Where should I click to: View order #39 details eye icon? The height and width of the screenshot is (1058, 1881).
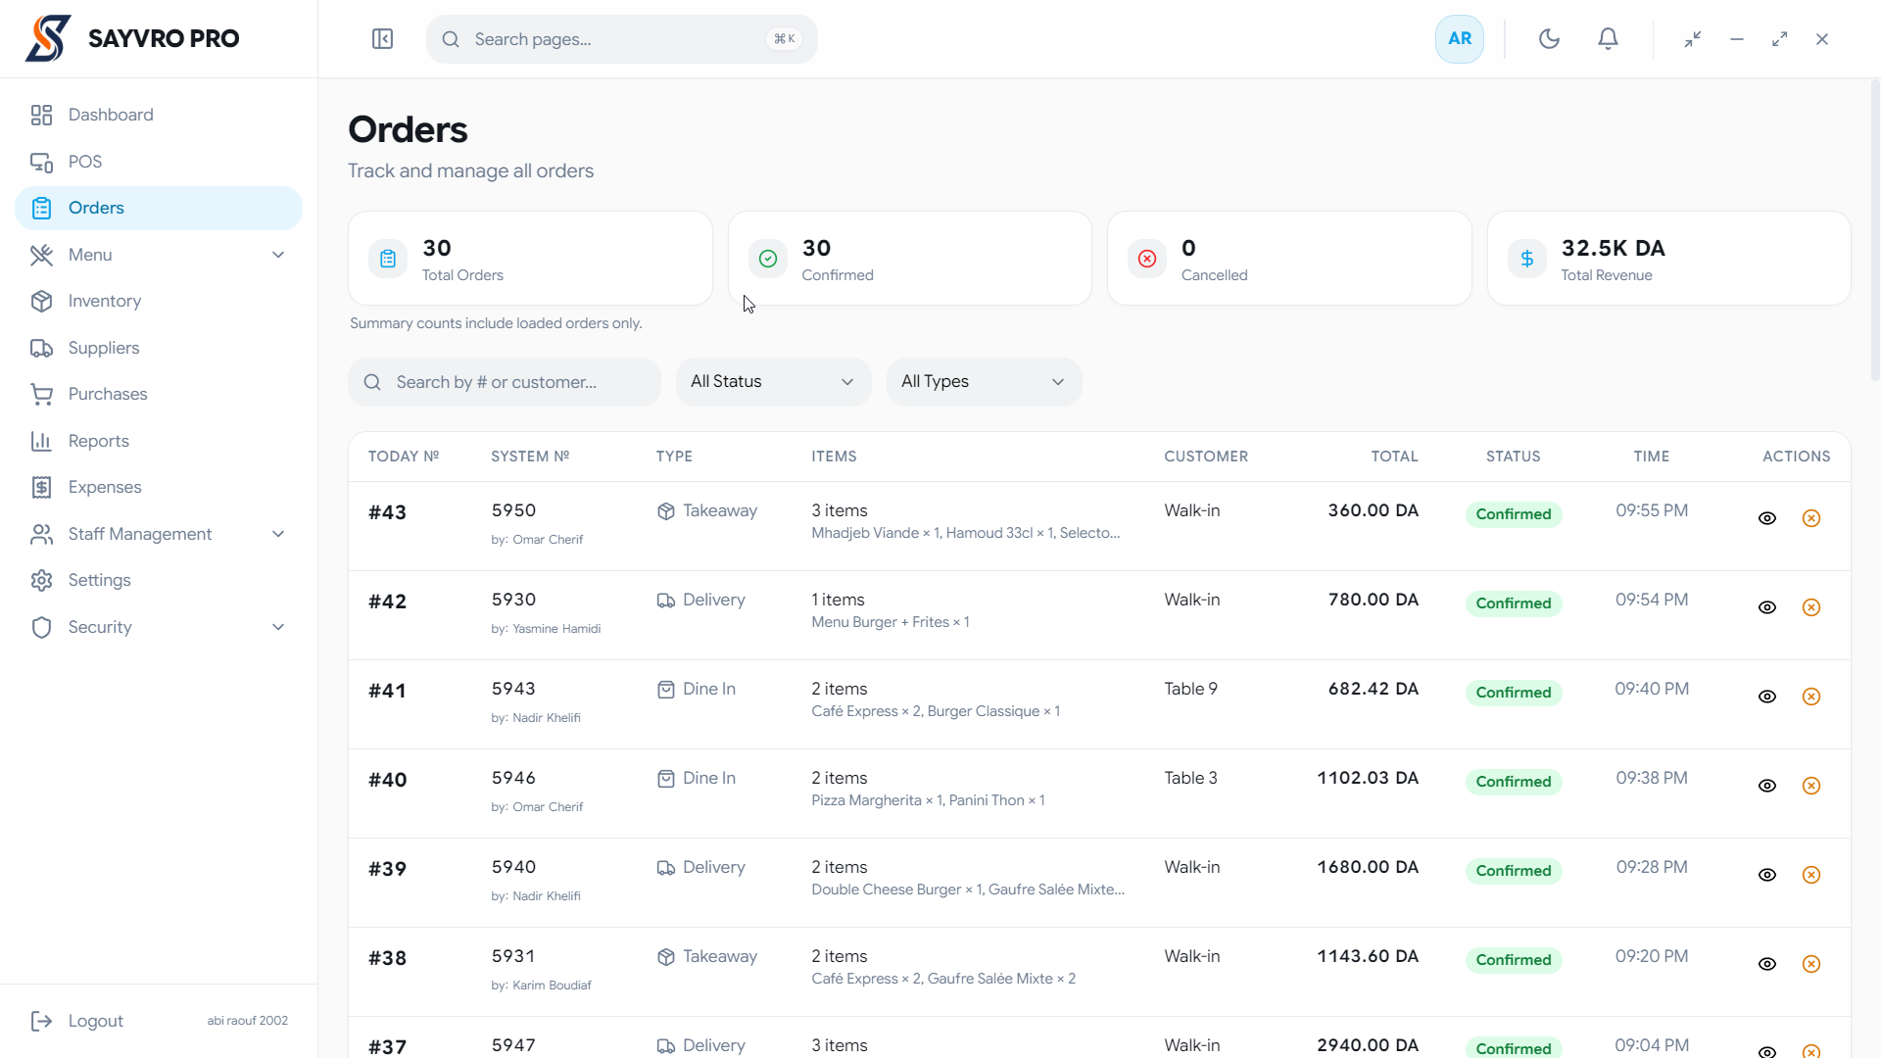tap(1767, 875)
